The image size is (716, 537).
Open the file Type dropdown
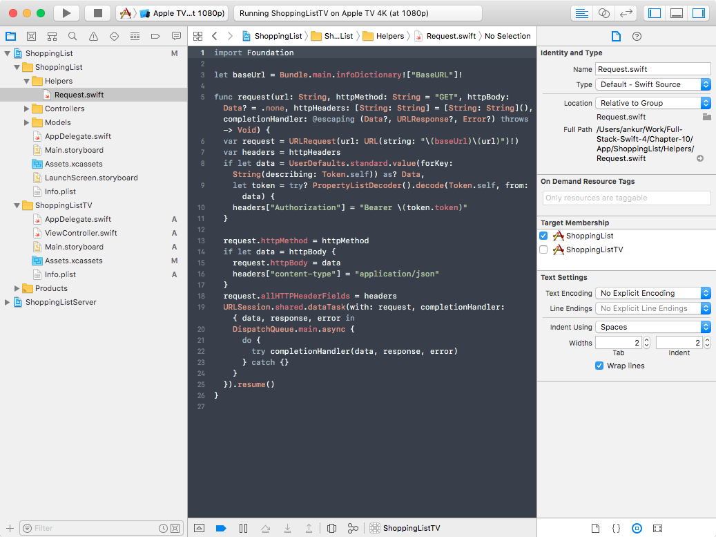tap(653, 84)
